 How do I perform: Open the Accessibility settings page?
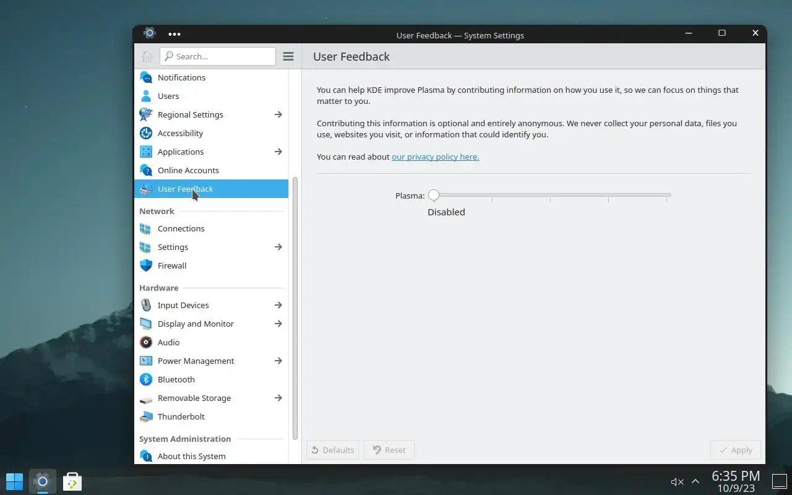(211, 133)
